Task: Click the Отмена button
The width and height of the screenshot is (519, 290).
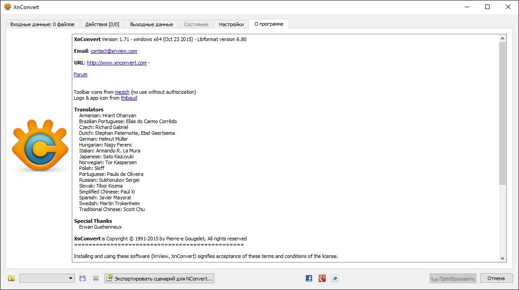Action: 496,278
